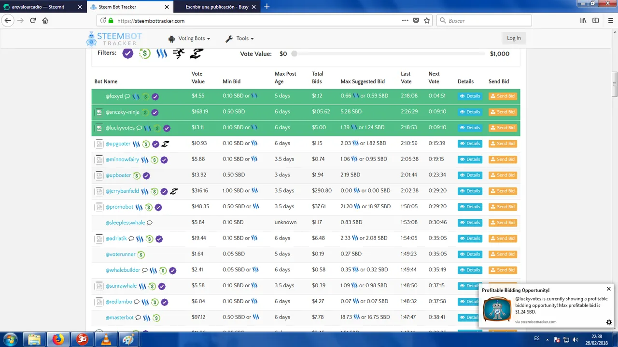Open the @adriatik bot link
This screenshot has height=347, width=618.
click(116, 239)
